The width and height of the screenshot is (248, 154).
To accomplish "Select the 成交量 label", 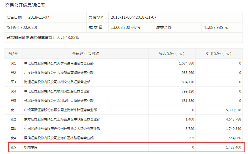I will (96, 27).
